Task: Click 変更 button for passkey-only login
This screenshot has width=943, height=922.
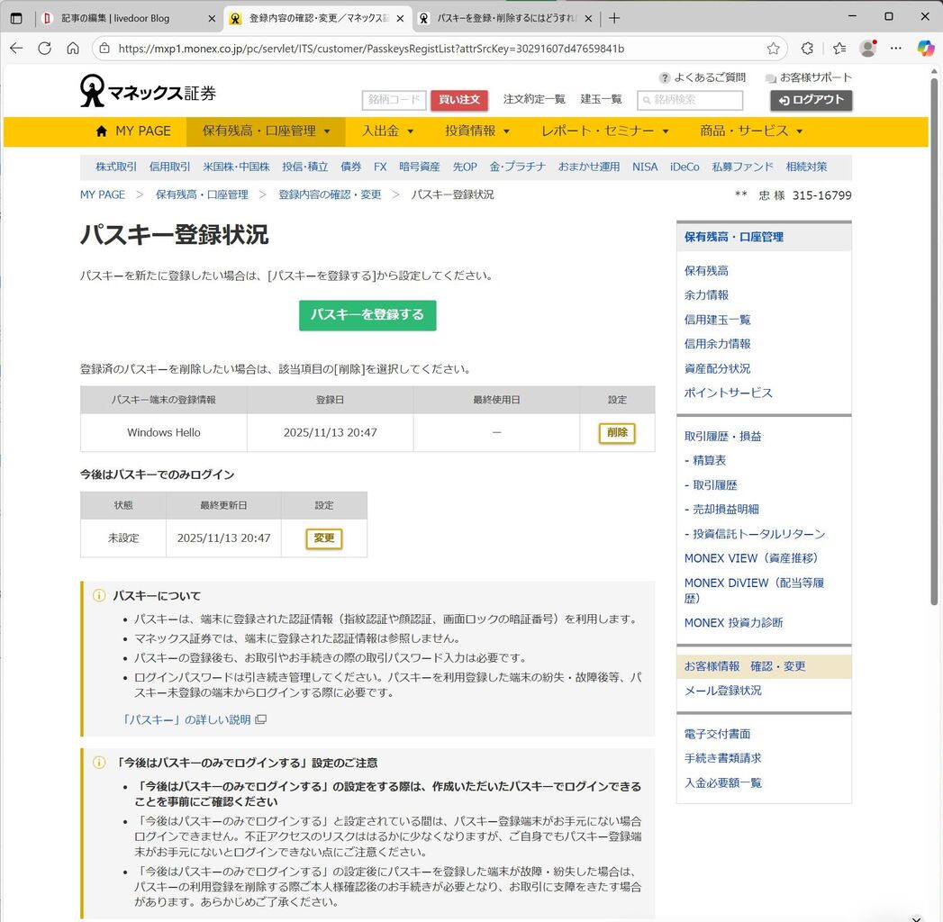Action: [x=324, y=538]
